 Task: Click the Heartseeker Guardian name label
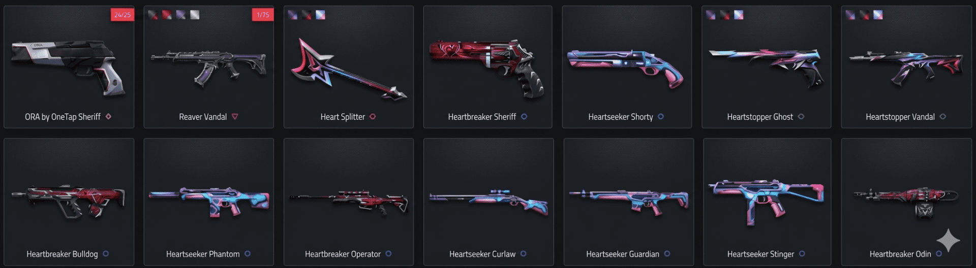click(x=623, y=254)
